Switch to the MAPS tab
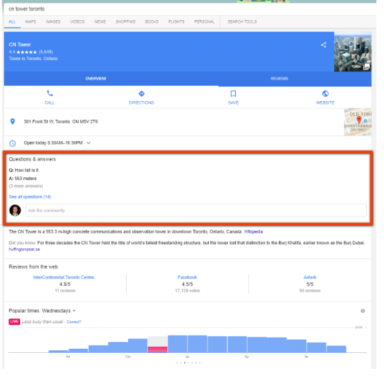The height and width of the screenshot is (382, 384). tap(30, 21)
